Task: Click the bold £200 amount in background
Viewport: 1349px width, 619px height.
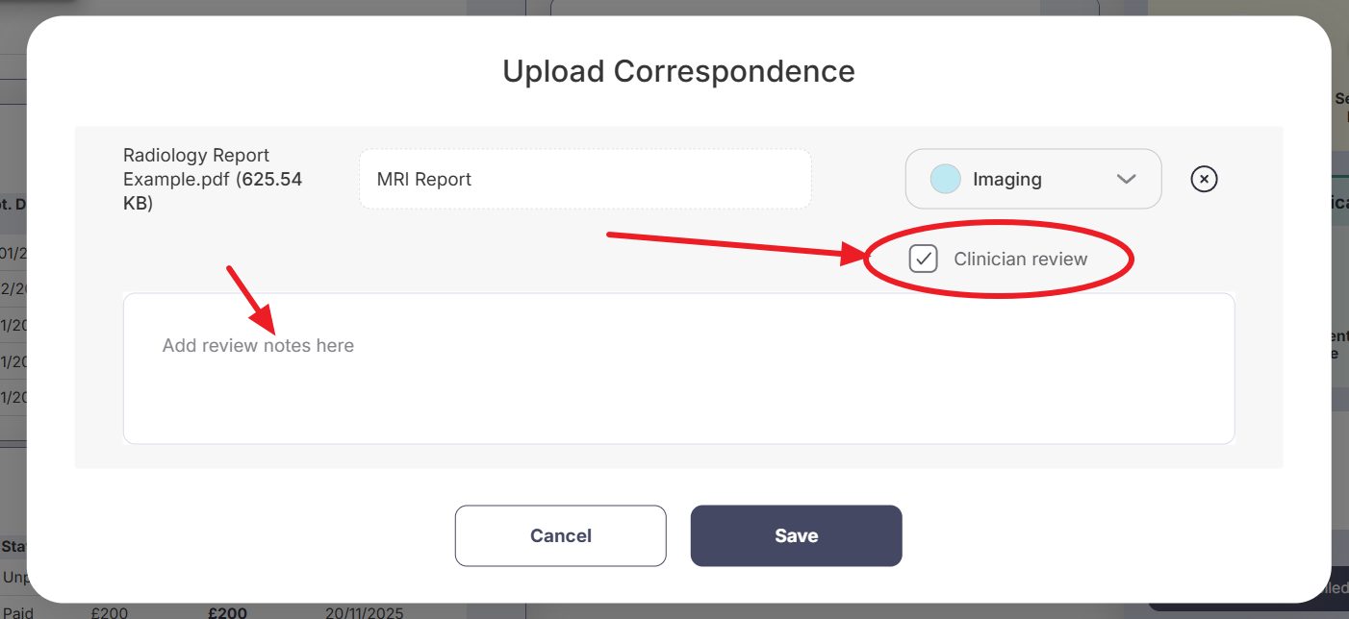Action: click(x=227, y=612)
